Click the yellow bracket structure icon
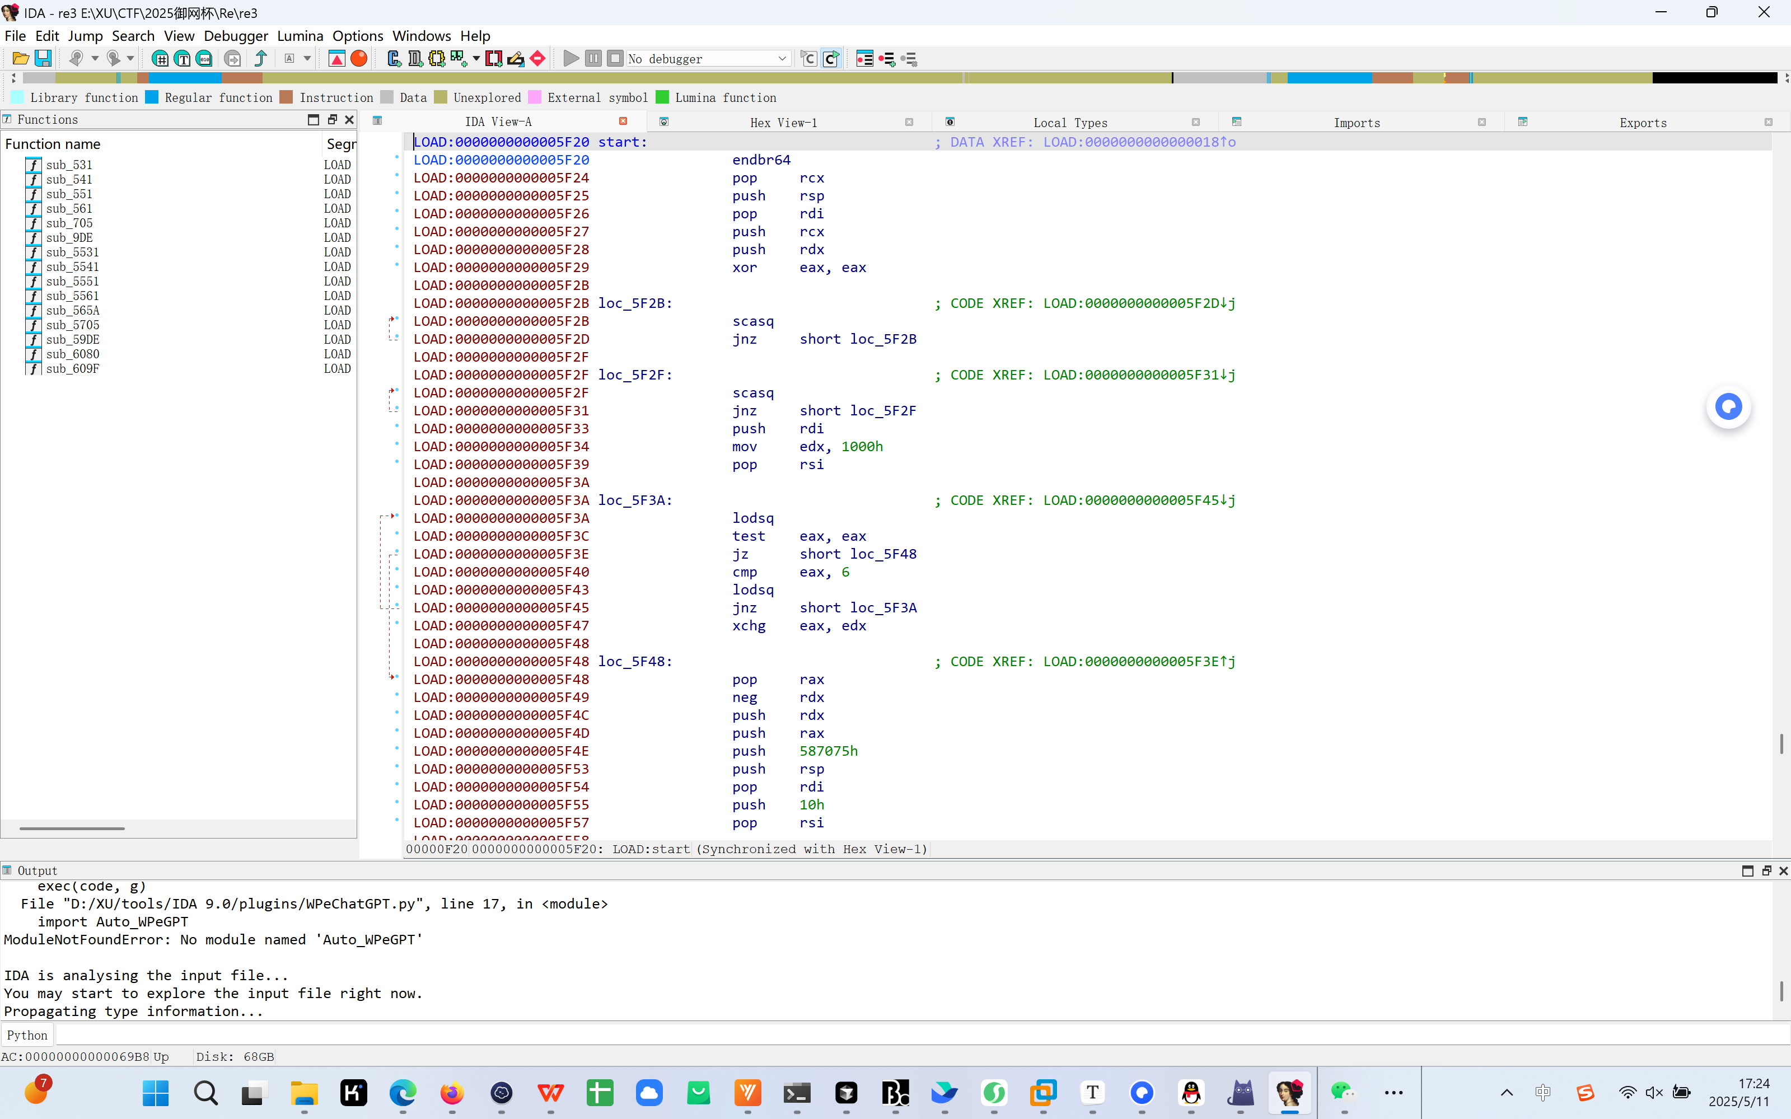This screenshot has height=1119, width=1791. [x=437, y=58]
